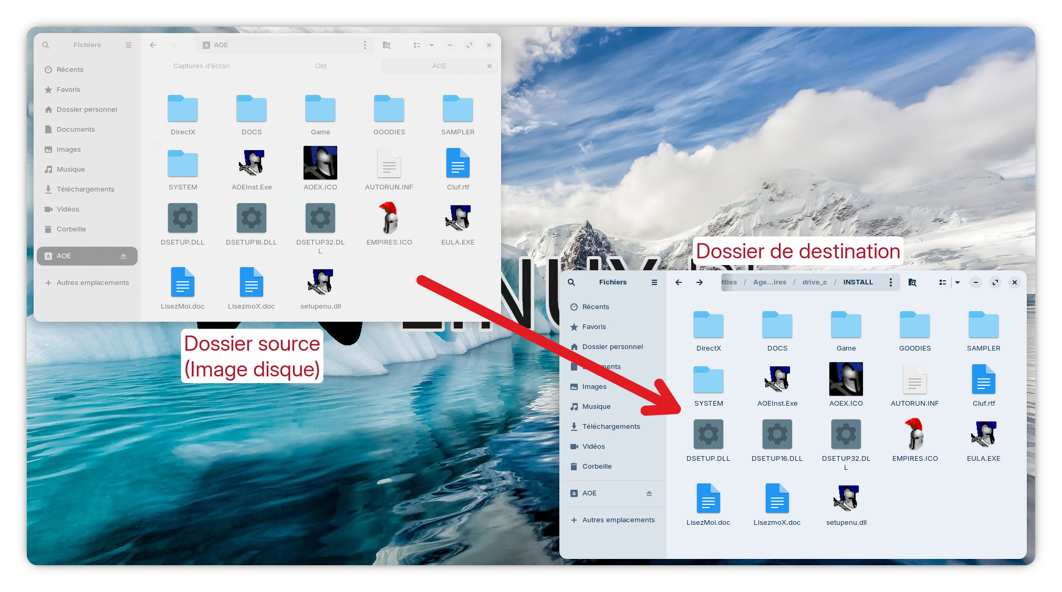Click forward arrow in INSTALL window
The width and height of the screenshot is (1062, 592).
click(700, 282)
